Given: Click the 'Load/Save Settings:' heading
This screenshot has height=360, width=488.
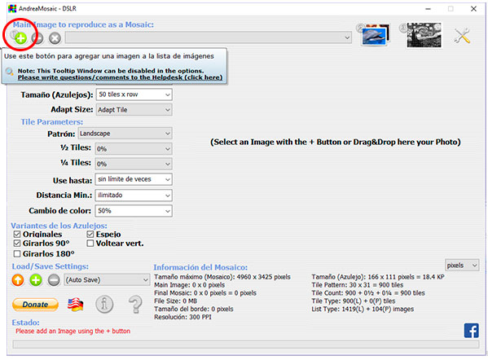Looking at the screenshot, I should coord(51,266).
